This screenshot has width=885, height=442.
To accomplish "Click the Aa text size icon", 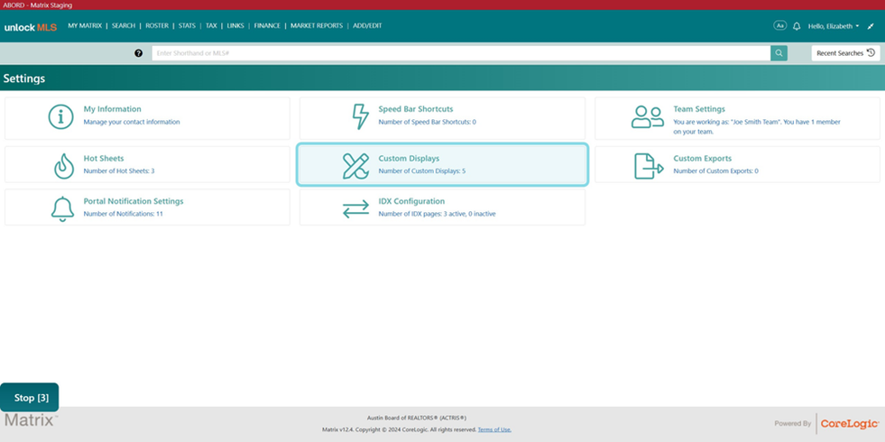I will pos(780,25).
